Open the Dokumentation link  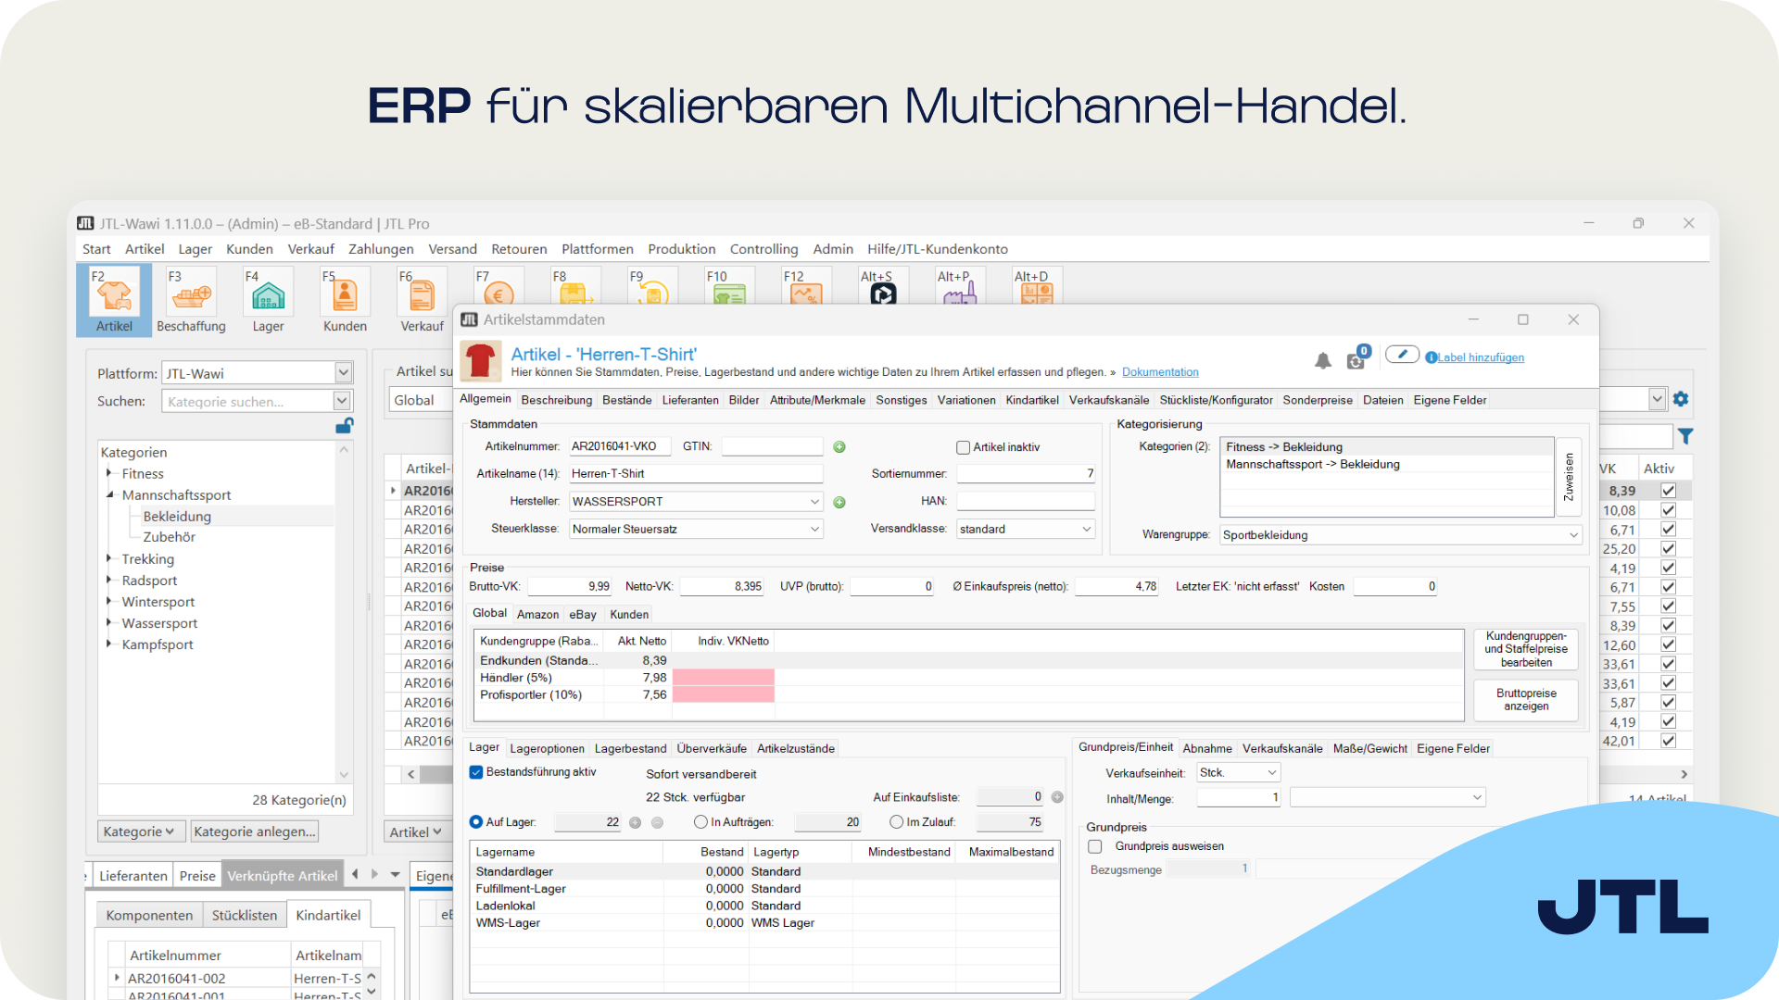[1160, 372]
